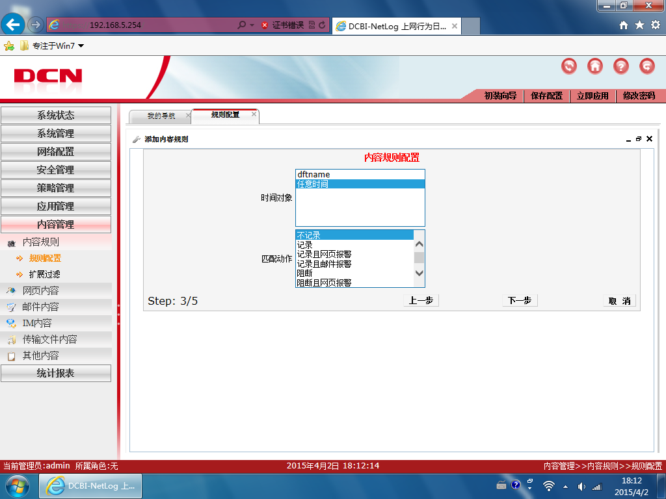Click 修改密码 in the top menu

pos(639,96)
